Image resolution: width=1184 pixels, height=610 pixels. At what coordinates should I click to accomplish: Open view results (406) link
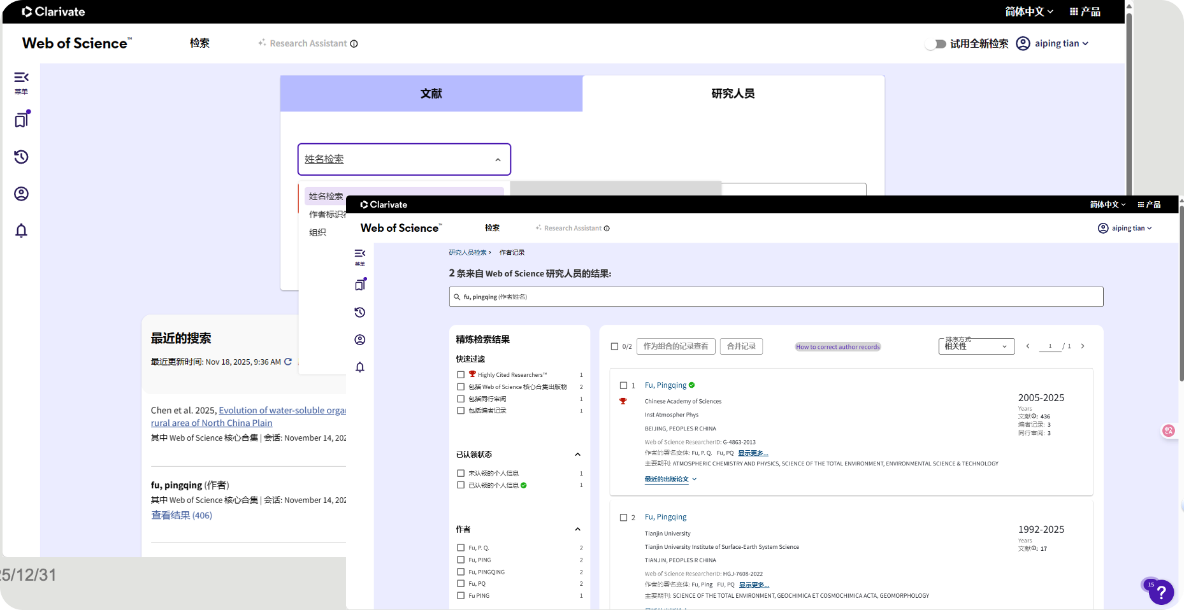tap(182, 515)
